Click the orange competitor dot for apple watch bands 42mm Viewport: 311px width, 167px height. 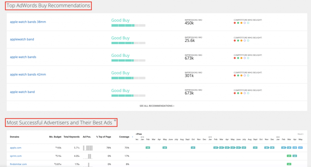(x=241, y=75)
